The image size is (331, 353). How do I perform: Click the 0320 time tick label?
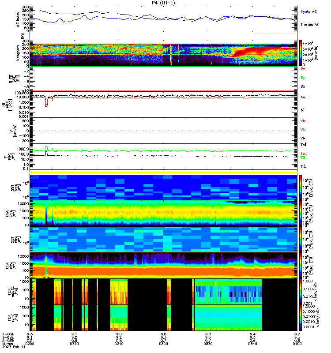pyautogui.click(x=208, y=344)
